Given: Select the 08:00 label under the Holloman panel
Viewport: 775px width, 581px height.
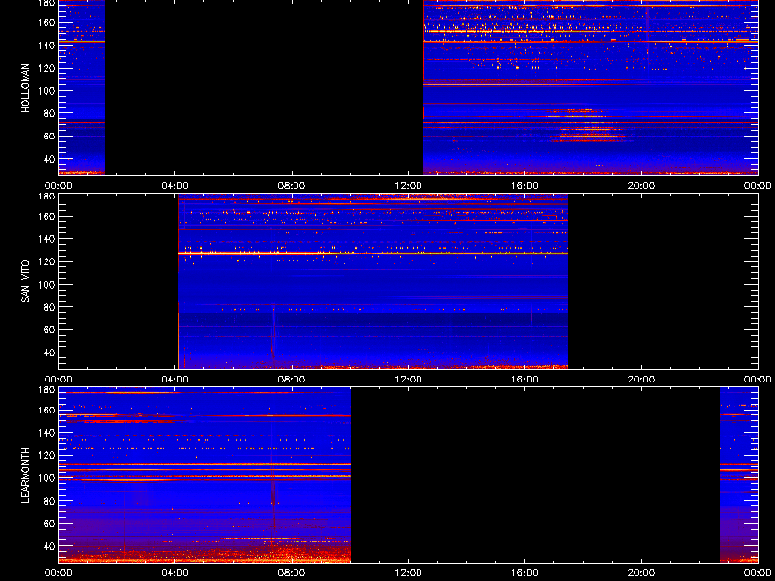Looking at the screenshot, I should pyautogui.click(x=292, y=186).
